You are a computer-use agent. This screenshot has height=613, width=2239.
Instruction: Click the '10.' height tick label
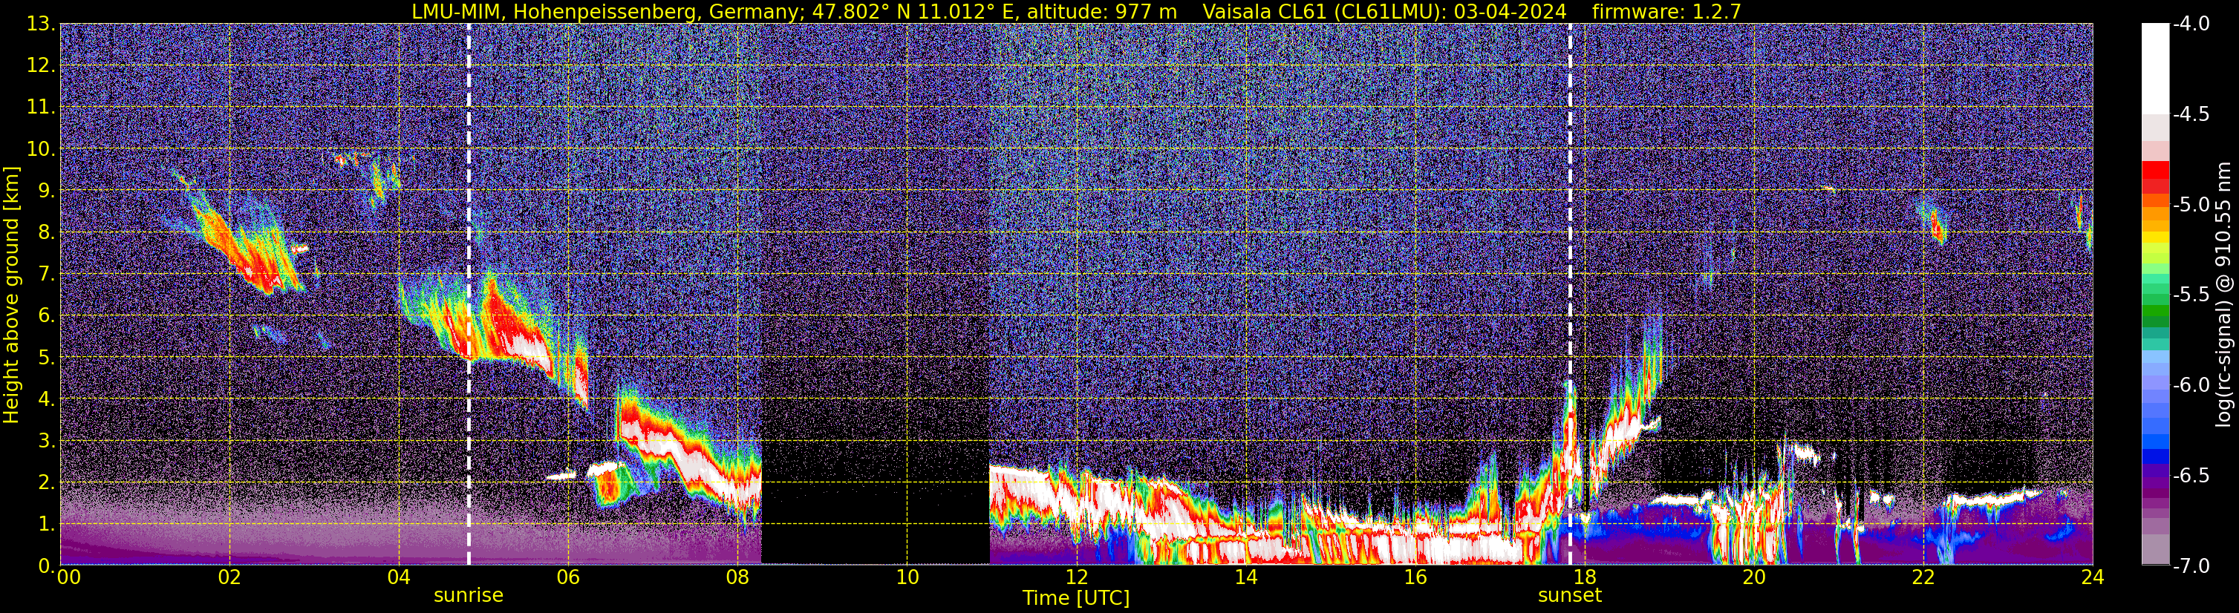(41, 149)
